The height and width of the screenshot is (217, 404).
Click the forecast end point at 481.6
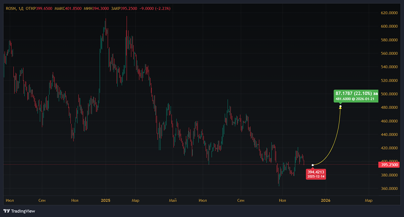[340, 106]
